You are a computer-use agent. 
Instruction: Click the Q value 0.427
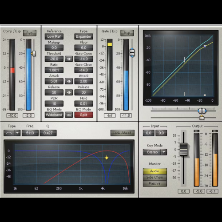pyautogui.click(x=48, y=133)
